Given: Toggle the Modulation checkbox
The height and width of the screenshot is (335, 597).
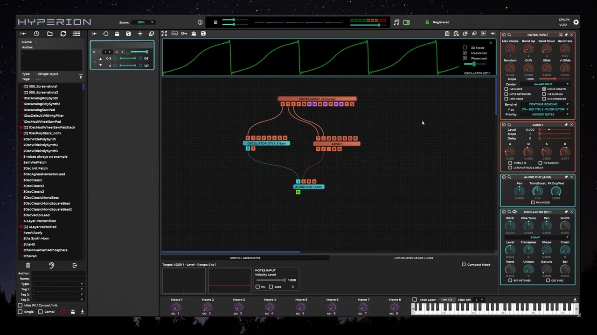Looking at the screenshot, I should (465, 53).
